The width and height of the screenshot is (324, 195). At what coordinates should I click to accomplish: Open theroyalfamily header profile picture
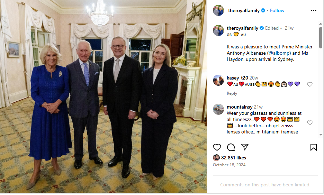(x=218, y=10)
